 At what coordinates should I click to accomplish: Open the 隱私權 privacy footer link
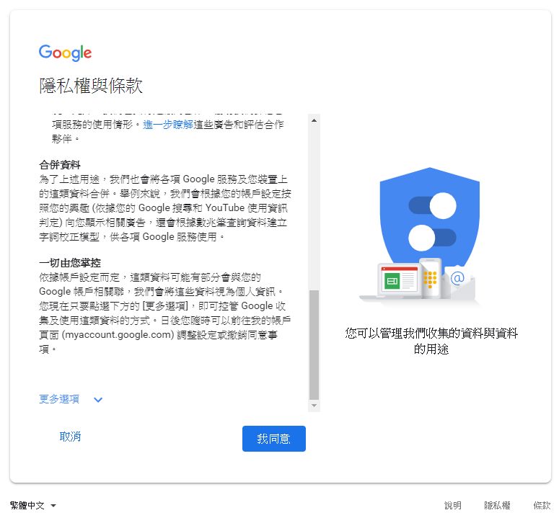point(497,506)
